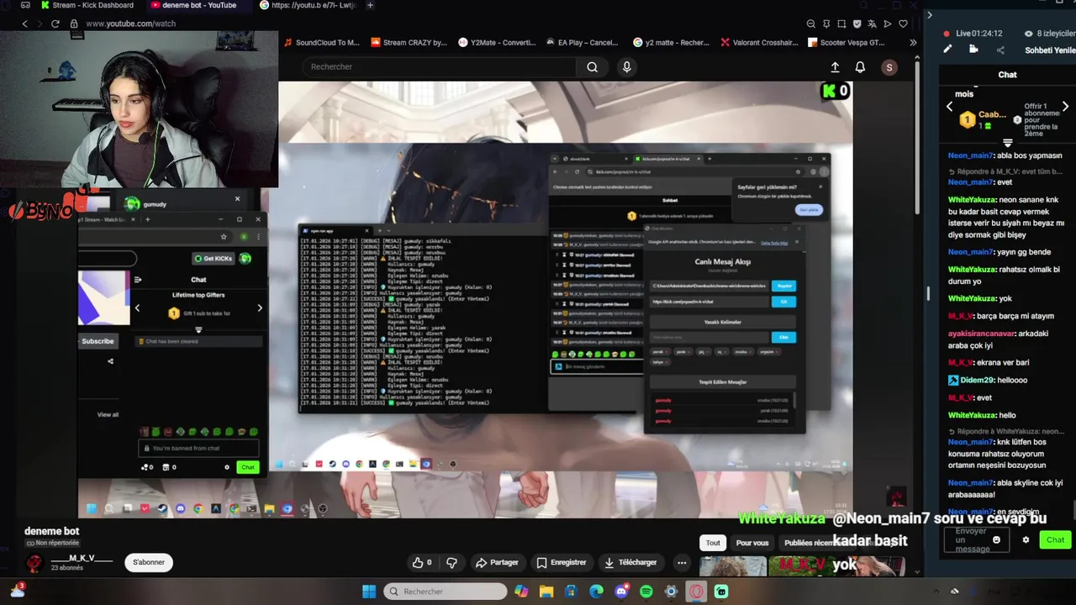The width and height of the screenshot is (1076, 605).
Task: Open the EA Play - Cancel... bookmark
Action: [583, 42]
